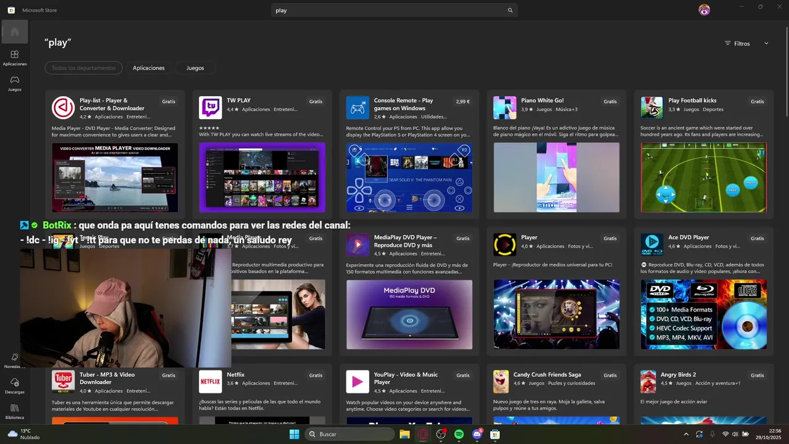Click the Console Remote app icon
This screenshot has height=444, width=789.
tap(358, 107)
